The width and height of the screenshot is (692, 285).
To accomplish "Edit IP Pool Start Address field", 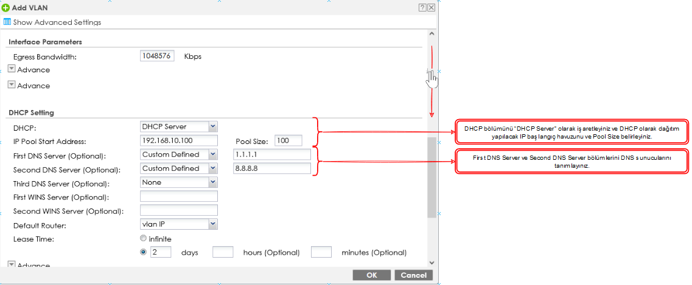I will (179, 140).
